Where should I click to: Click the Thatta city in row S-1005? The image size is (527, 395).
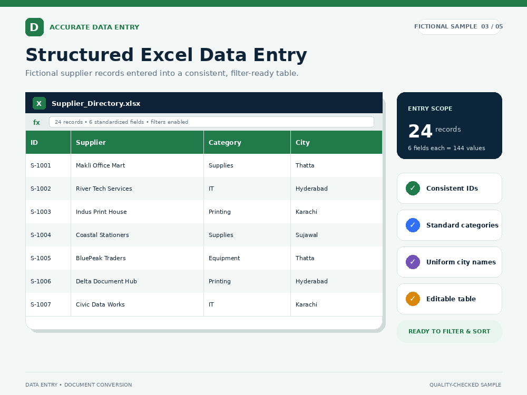(x=336, y=258)
